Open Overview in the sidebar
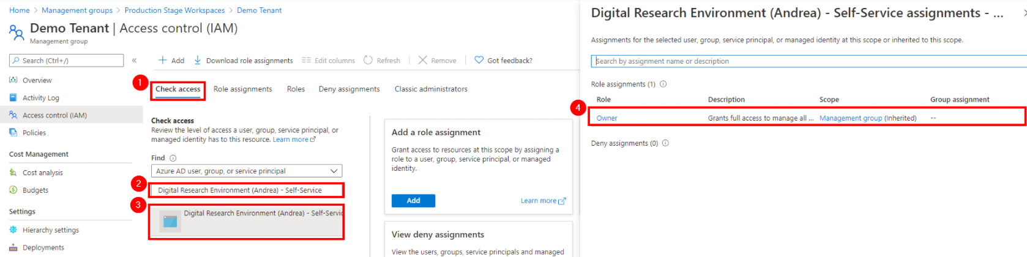 37,80
